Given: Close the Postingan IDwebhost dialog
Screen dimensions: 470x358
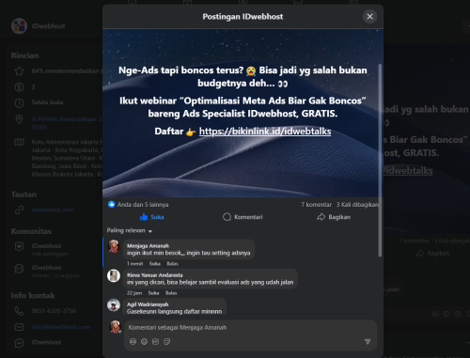Looking at the screenshot, I should pos(369,16).
